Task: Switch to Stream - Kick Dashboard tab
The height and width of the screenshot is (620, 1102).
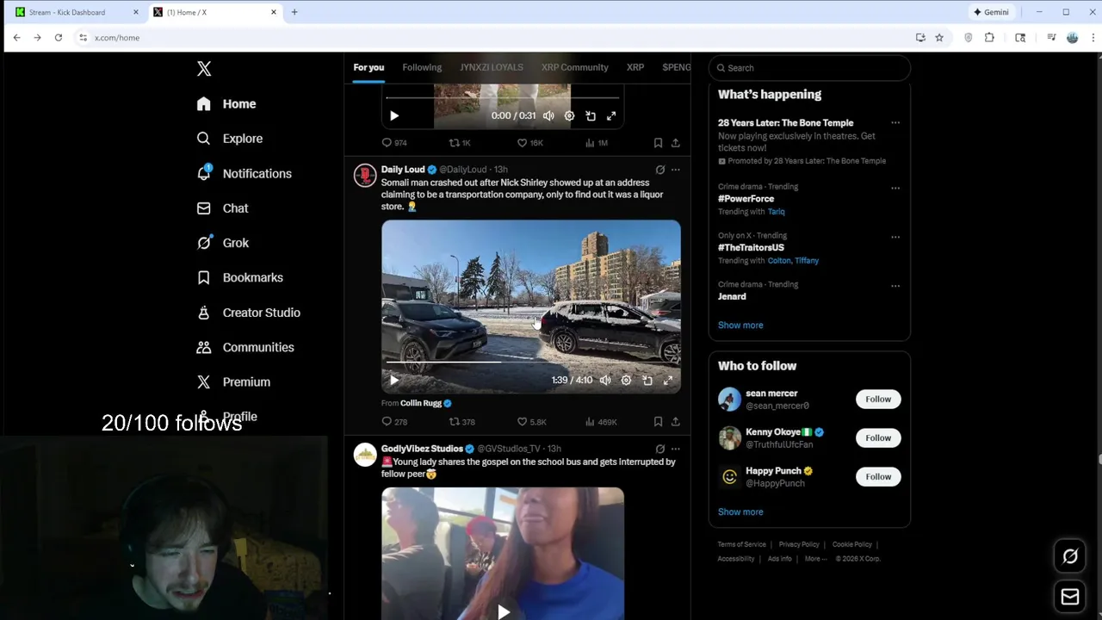Action: (77, 12)
